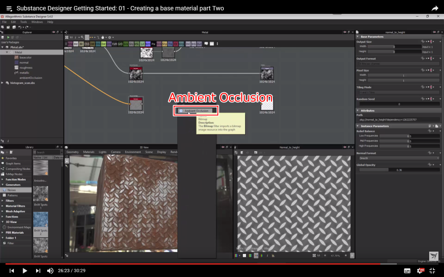Select the roughness output in Explorer

pos(26,67)
